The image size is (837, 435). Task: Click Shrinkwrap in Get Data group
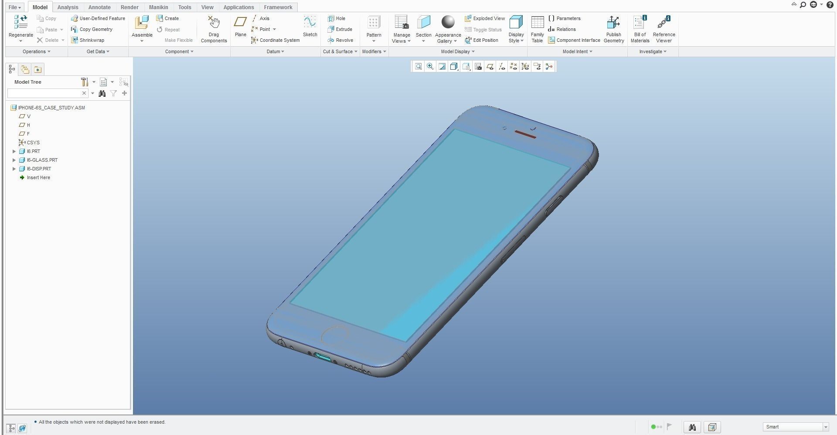[88, 40]
